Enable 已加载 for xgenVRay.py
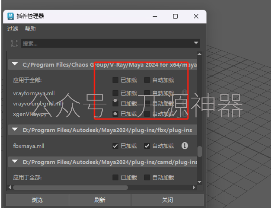 [115, 114]
